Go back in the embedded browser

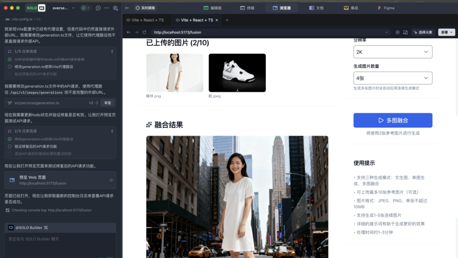pos(128,32)
